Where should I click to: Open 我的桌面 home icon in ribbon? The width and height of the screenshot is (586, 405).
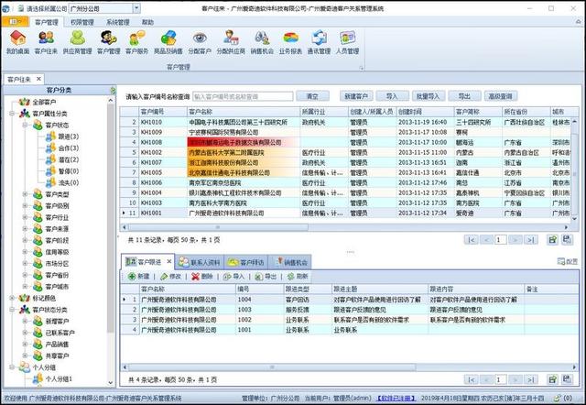(17, 42)
